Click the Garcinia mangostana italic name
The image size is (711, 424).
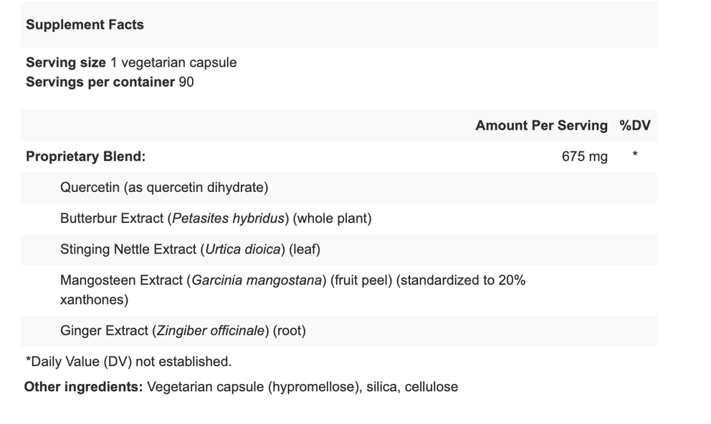click(x=257, y=281)
